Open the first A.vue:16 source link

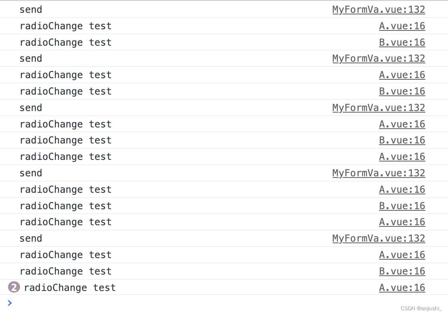coord(402,26)
